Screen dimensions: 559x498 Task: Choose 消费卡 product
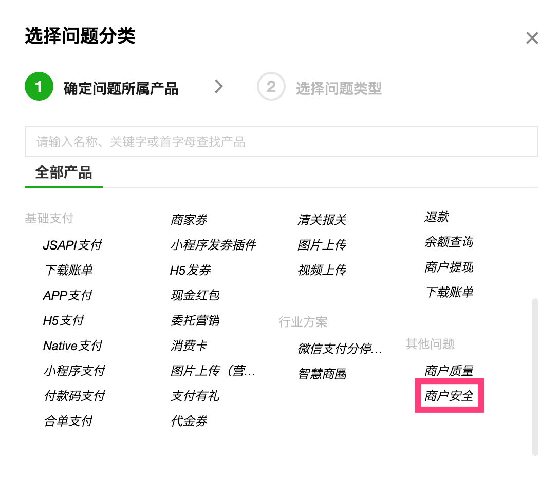pyautogui.click(x=189, y=346)
